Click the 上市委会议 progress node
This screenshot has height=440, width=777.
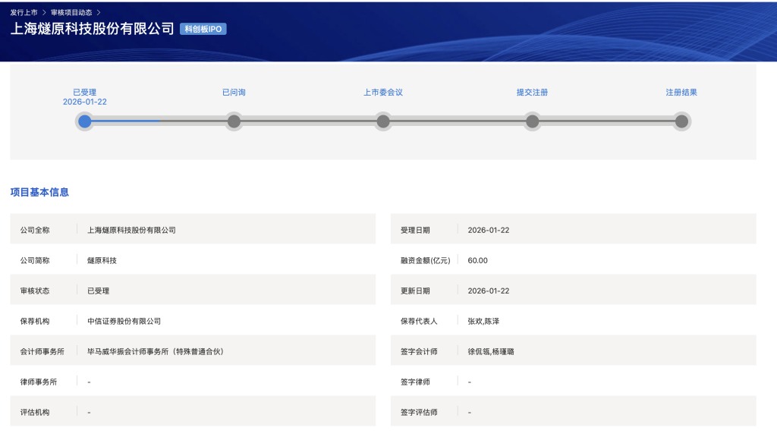pyautogui.click(x=382, y=120)
